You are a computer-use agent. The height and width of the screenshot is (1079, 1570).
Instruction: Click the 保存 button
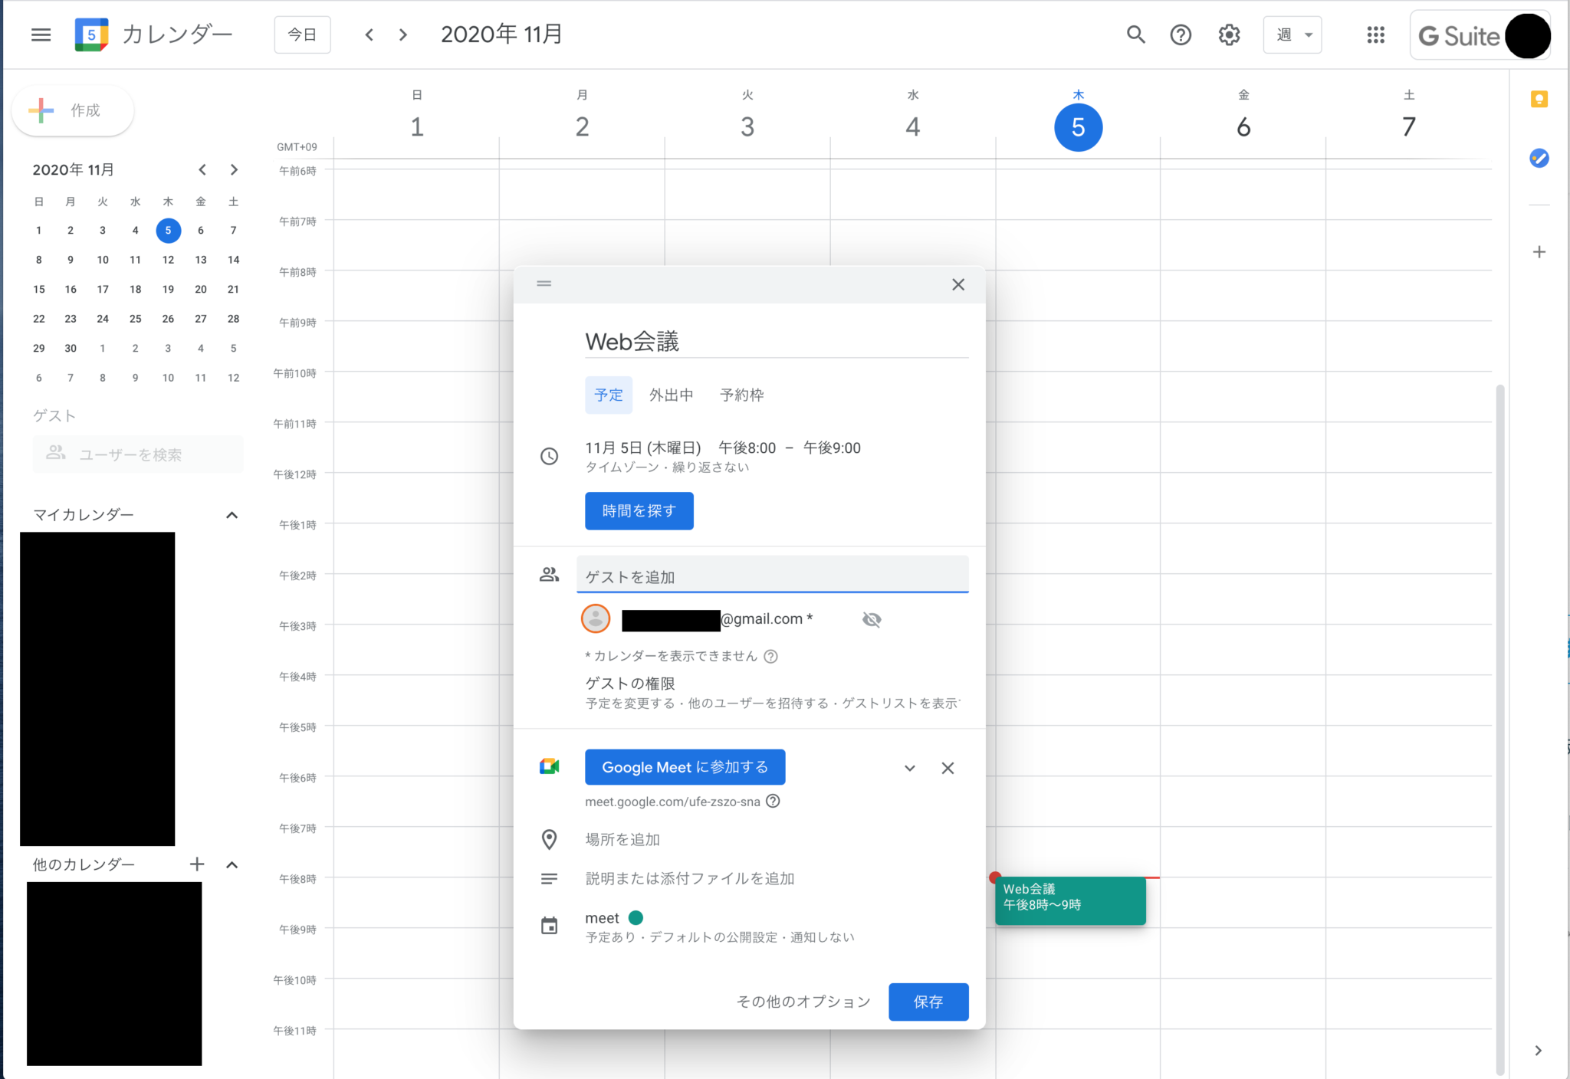pos(928,1002)
